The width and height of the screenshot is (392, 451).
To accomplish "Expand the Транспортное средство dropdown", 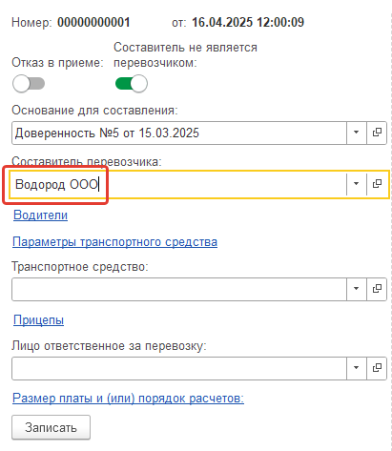I will tap(357, 289).
